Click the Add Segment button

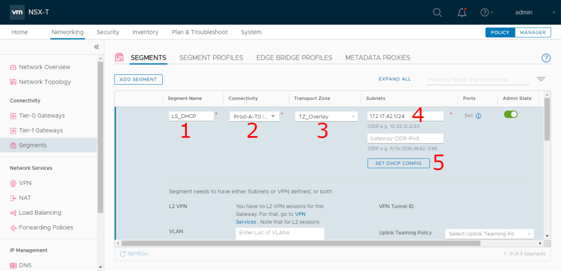pyautogui.click(x=138, y=79)
